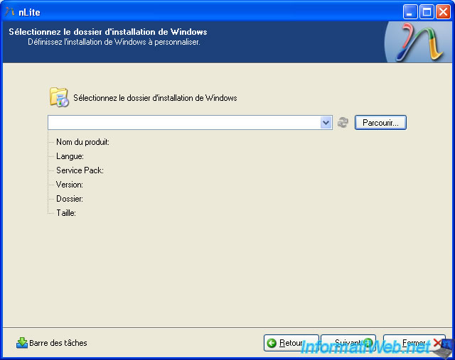Click the refresh arrows icon beside the dropdown
This screenshot has height=360, width=455.
(343, 122)
